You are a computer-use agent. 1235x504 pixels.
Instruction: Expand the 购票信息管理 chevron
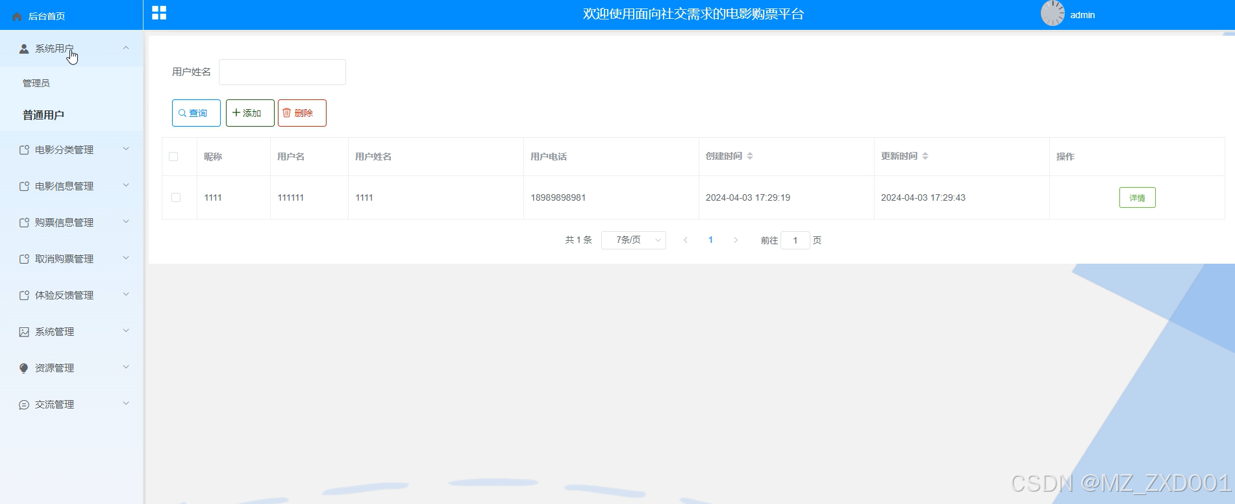tap(126, 222)
